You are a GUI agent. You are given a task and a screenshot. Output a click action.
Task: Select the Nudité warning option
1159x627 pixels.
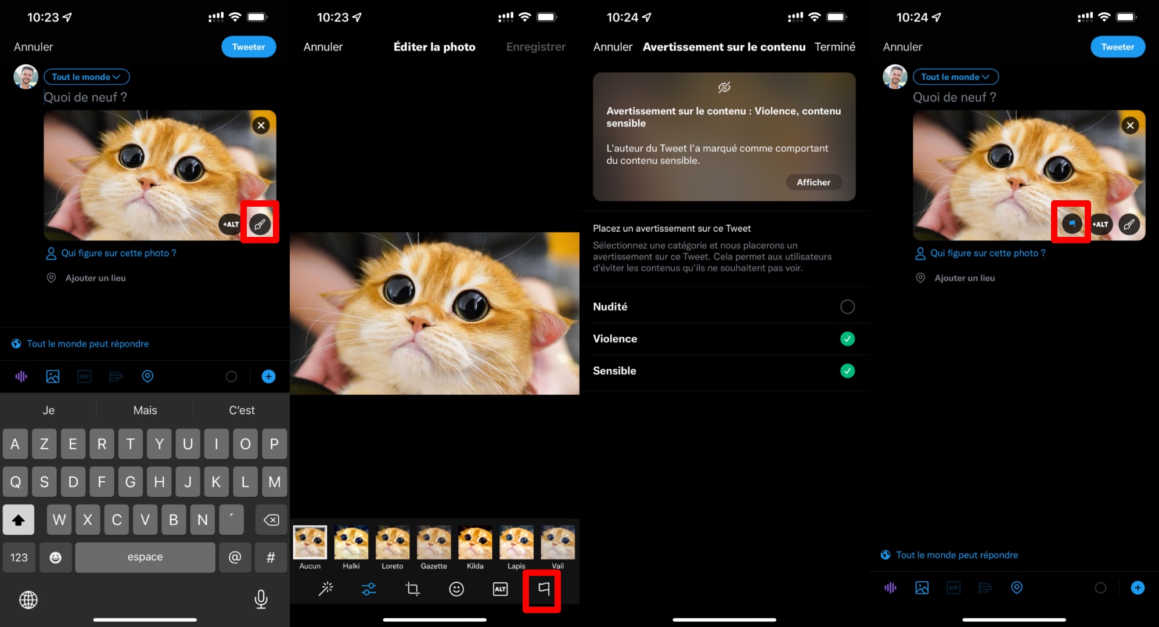[x=724, y=307]
